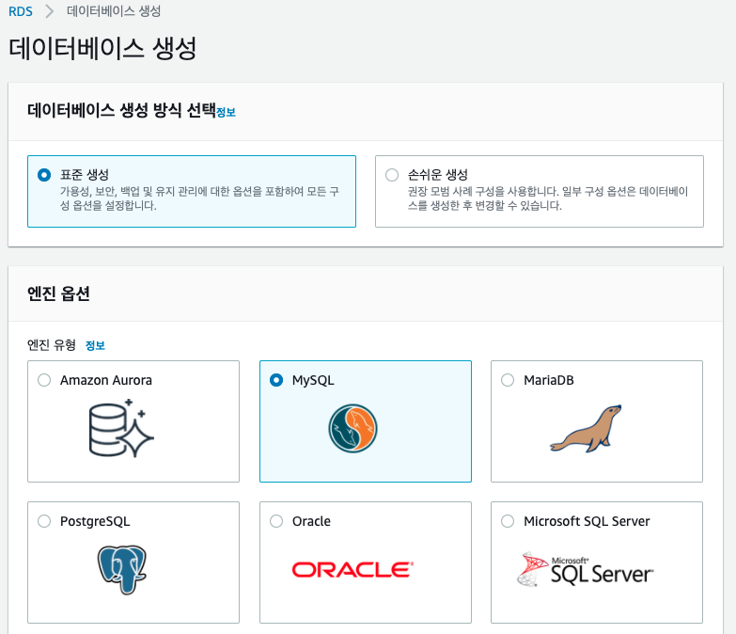
Task: Click the 손쉬운 생성 option description text
Action: pyautogui.click(x=548, y=198)
